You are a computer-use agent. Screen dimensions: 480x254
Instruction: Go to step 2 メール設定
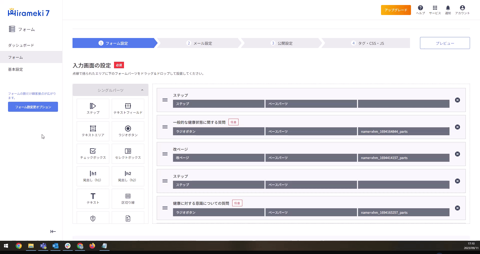[199, 43]
